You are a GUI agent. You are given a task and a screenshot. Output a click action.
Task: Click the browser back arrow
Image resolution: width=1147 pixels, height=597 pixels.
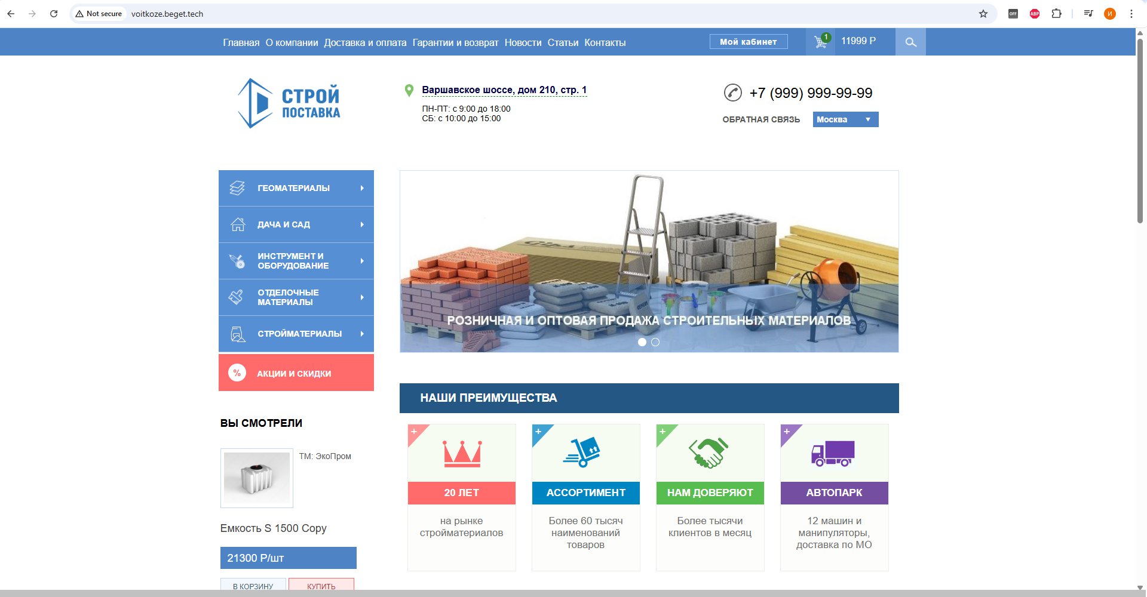(11, 14)
